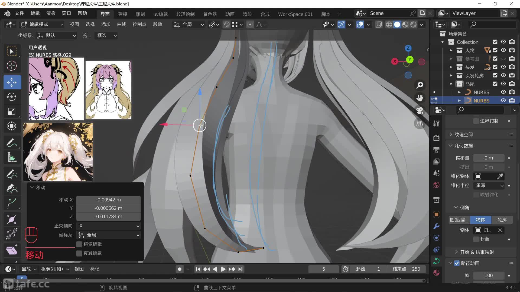This screenshot has width=520, height=292.
Task: Select the Scale tool
Action: pyautogui.click(x=12, y=111)
